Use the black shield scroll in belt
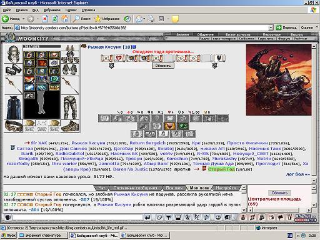The width and height of the screenshot is (320, 240). click(219, 58)
